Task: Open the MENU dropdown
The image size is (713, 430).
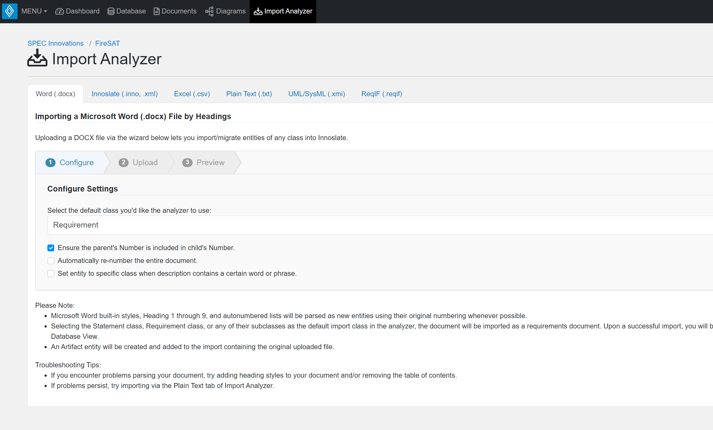Action: 34,11
